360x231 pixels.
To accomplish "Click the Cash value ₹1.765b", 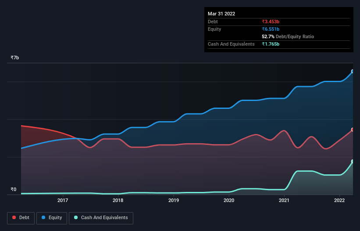I will tap(271, 44).
